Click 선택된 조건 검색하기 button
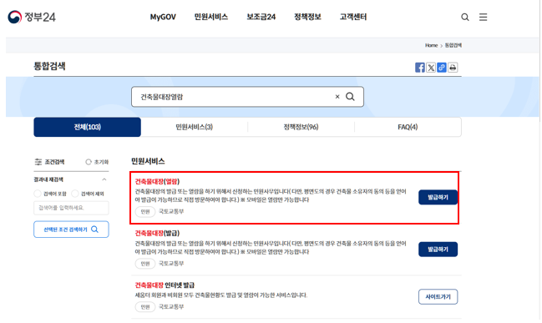This screenshot has height=323, width=542. tap(71, 230)
